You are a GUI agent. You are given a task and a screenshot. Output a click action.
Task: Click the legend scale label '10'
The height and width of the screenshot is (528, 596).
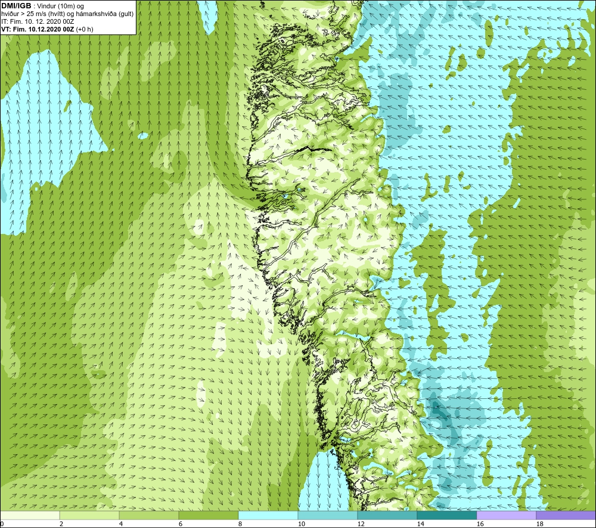point(301,524)
